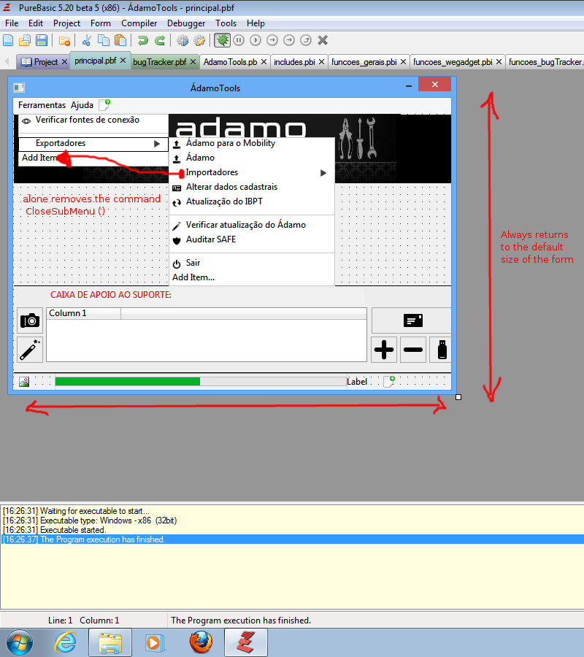Select Verificar fontes de conexão menu item

click(x=93, y=120)
